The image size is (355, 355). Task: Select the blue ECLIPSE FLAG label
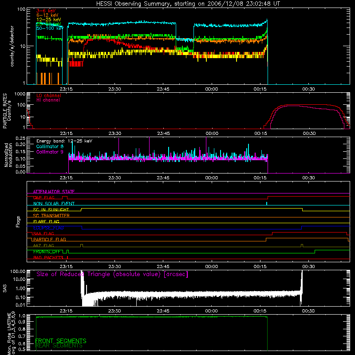(48, 228)
